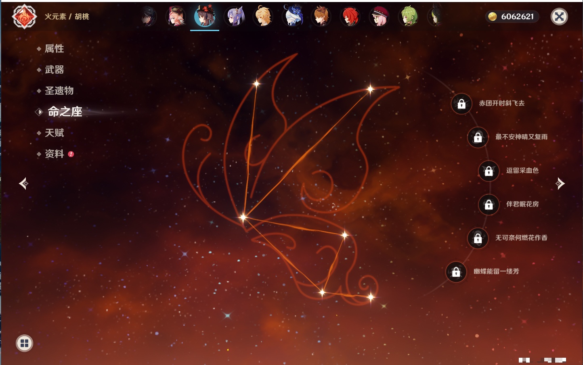Select the 命之座 constellation tab
This screenshot has width=583, height=365.
click(65, 112)
